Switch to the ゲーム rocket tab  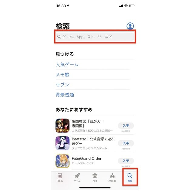[x=77, y=177]
